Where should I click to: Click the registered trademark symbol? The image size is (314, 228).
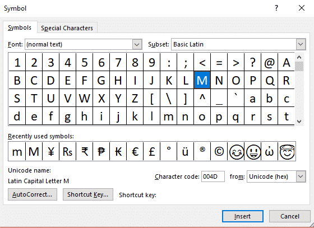(x=202, y=151)
